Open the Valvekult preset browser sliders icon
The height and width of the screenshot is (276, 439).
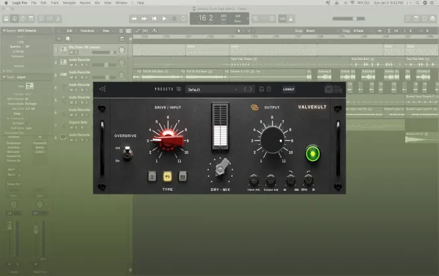pos(179,89)
